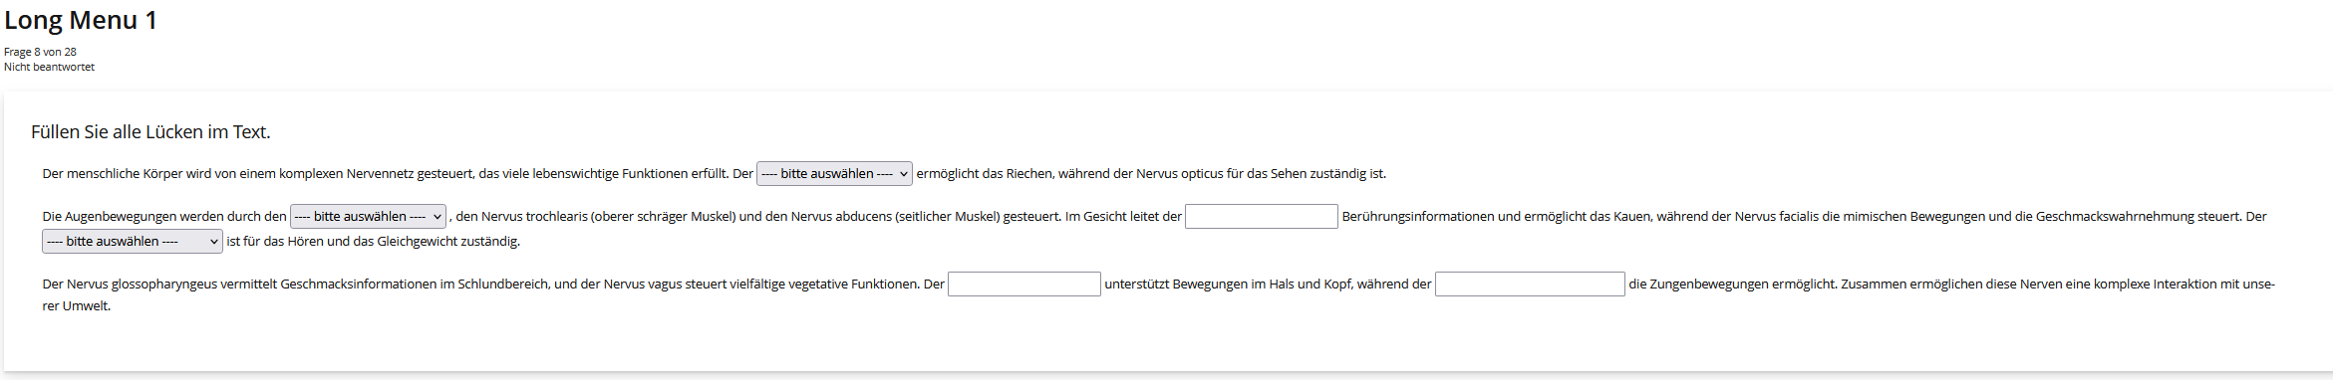This screenshot has width=2333, height=380.
Task: Open dropdown before "ermöglicht das Riechen"
Action: coord(834,174)
